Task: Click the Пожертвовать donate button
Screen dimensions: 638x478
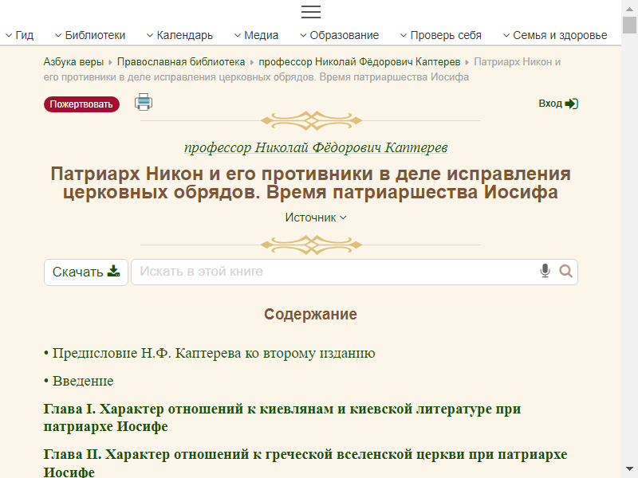Action: pyautogui.click(x=81, y=104)
